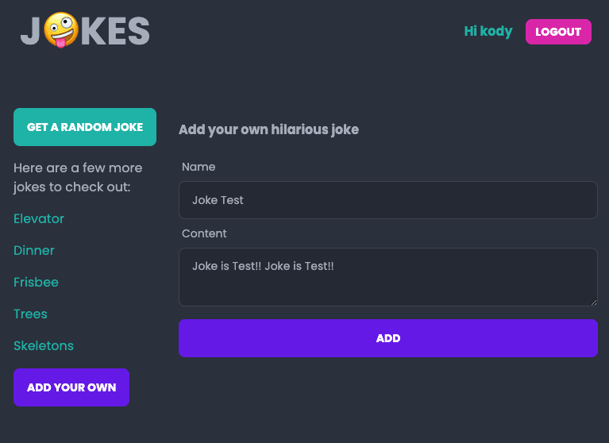Select the Trees joke link
This screenshot has width=609, height=443.
click(30, 314)
